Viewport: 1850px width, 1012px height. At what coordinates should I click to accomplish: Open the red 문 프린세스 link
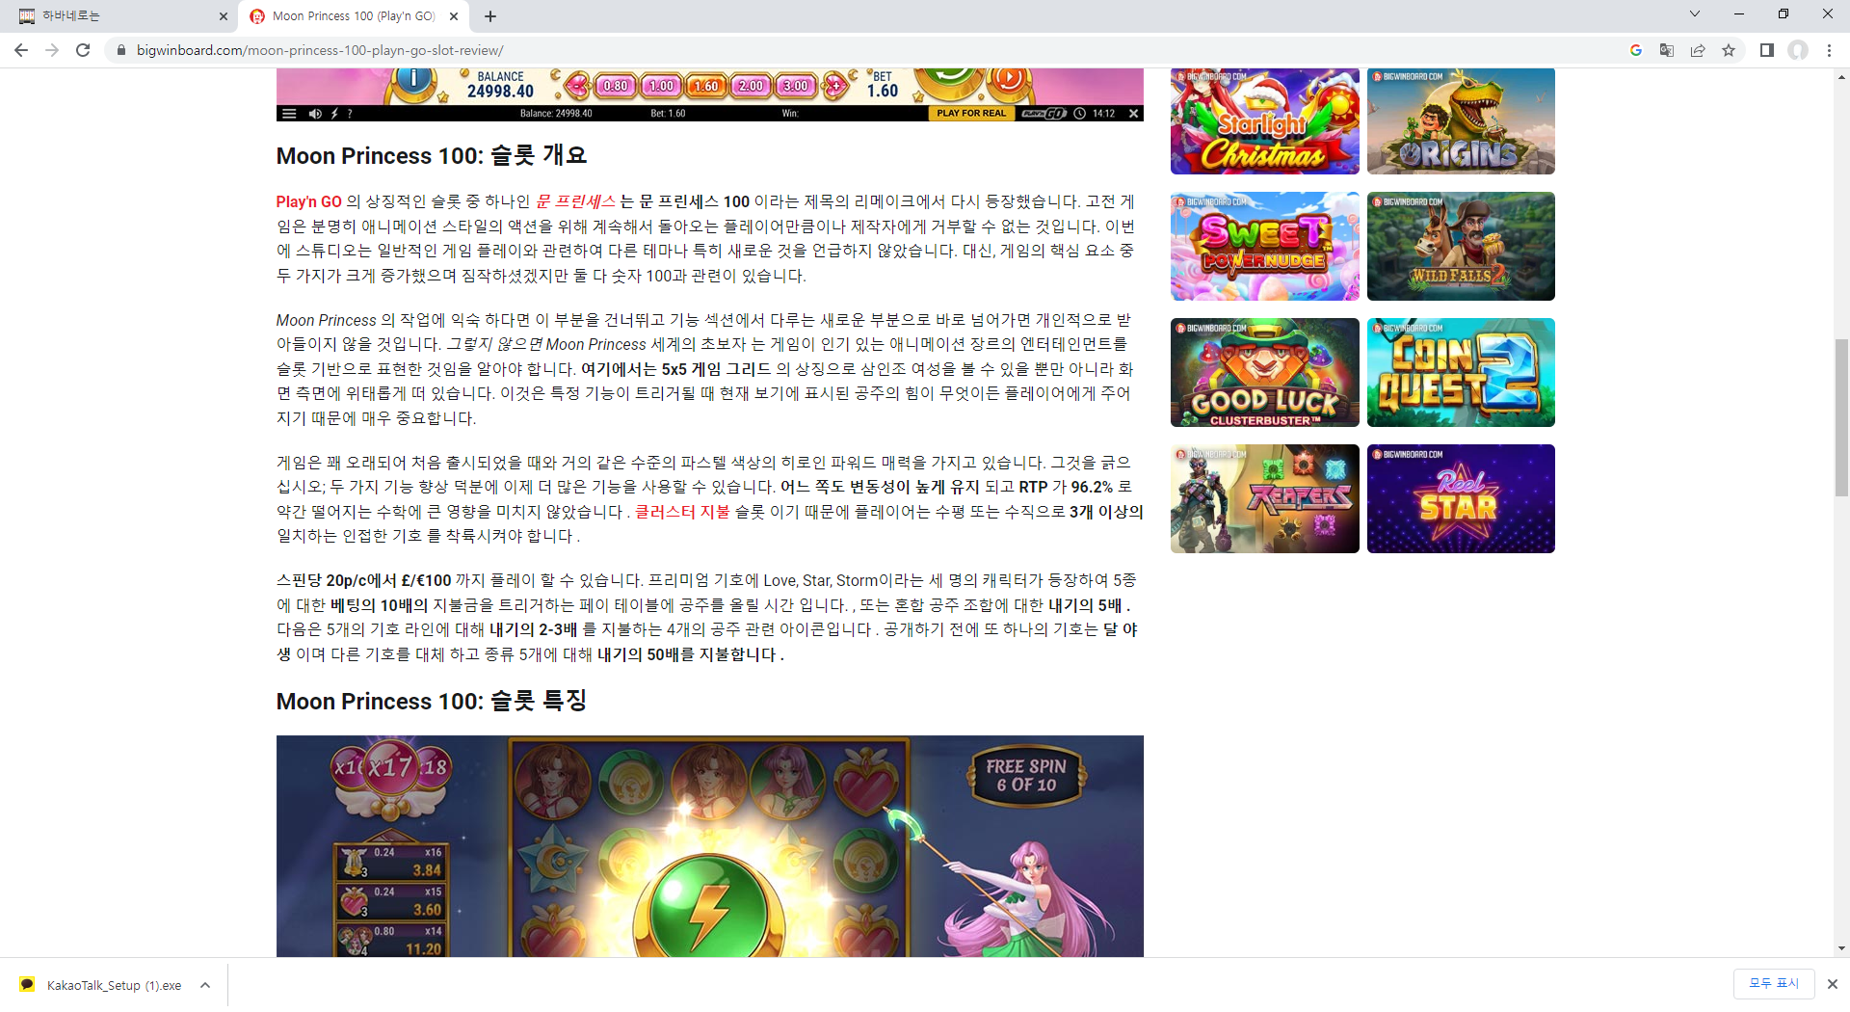pyautogui.click(x=575, y=201)
